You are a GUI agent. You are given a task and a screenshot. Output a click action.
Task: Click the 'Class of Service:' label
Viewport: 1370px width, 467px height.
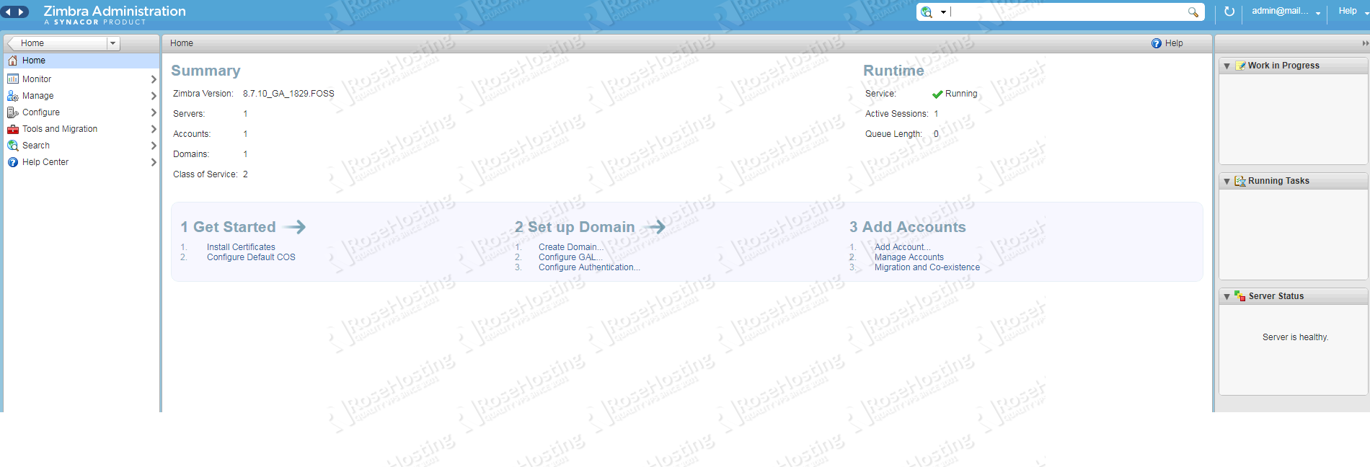click(205, 174)
